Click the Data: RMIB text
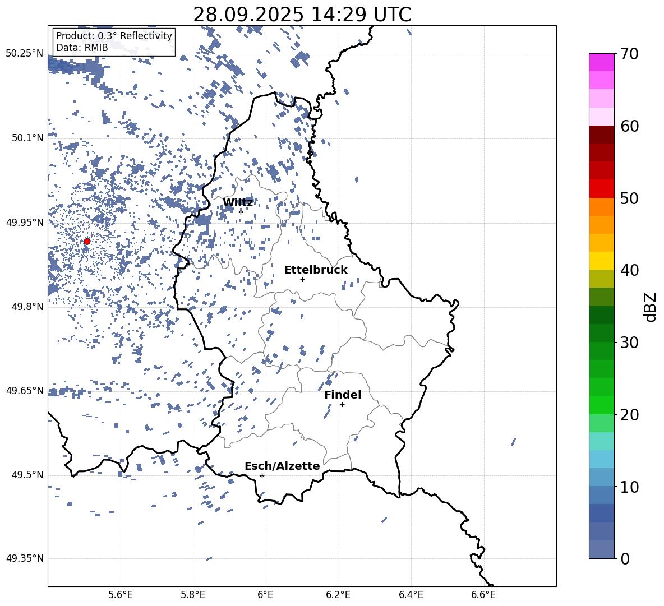 click(x=82, y=48)
